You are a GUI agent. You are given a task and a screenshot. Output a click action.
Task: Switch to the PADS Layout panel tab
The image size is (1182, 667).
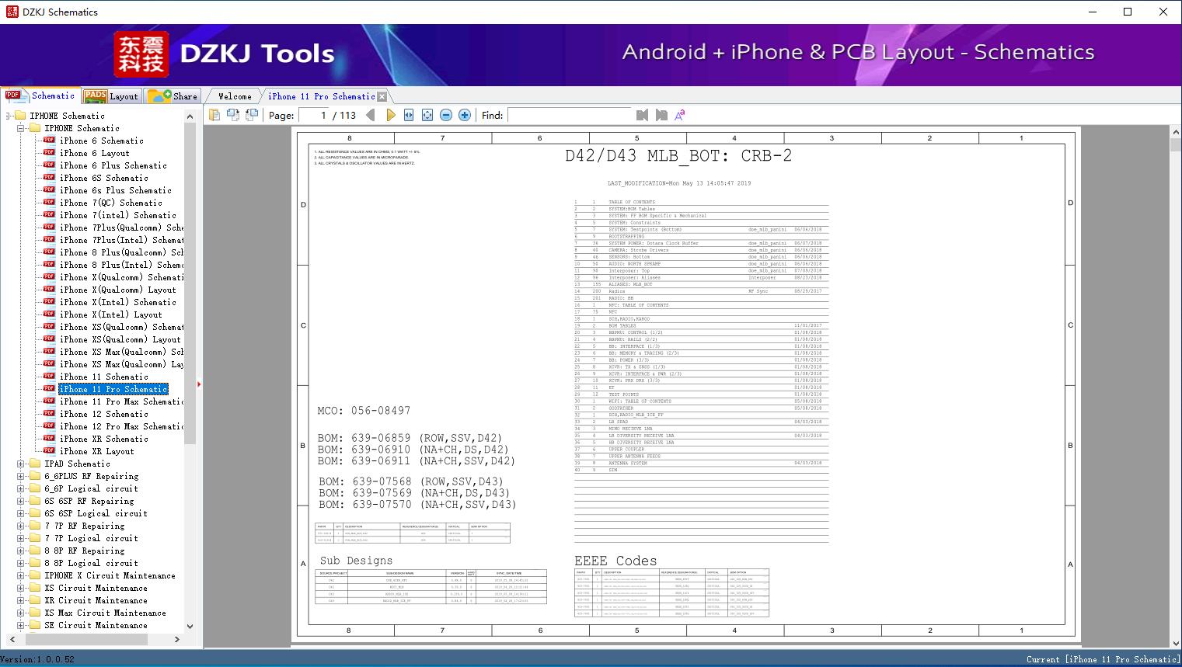coord(111,96)
